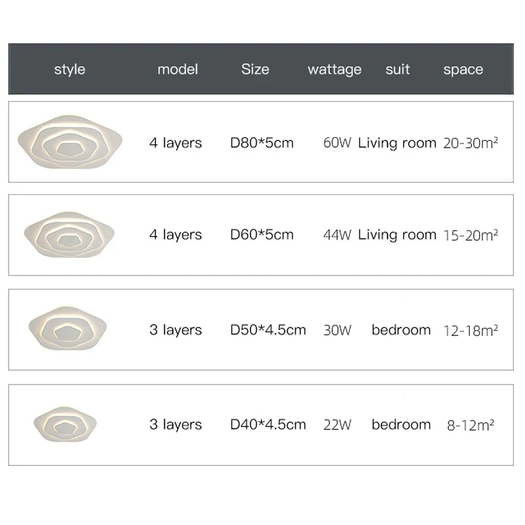
Task: Select the 30W wattage value
Action: tap(337, 330)
